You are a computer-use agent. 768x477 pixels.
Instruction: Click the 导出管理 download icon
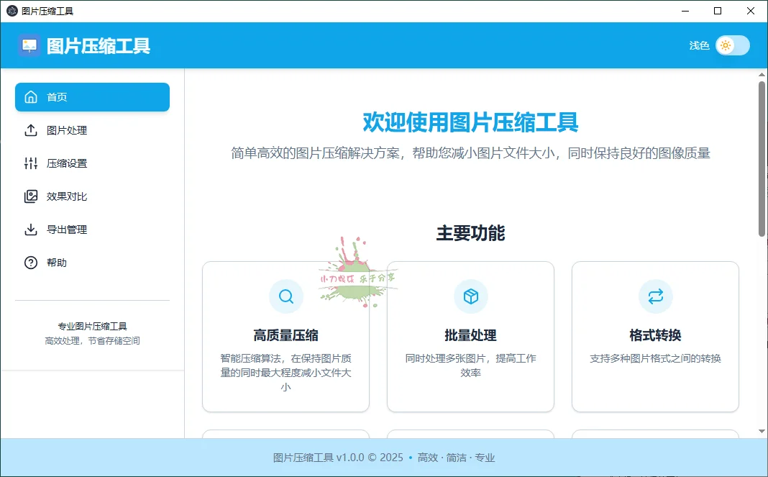pos(30,229)
